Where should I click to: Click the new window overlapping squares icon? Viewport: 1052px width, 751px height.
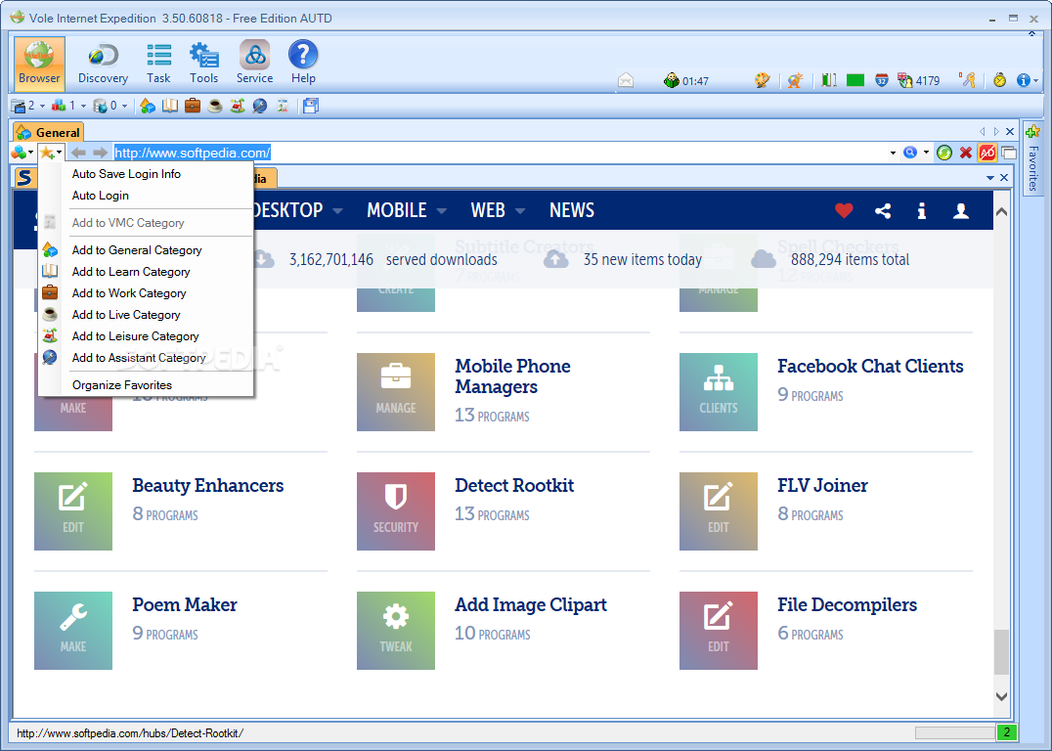1008,153
